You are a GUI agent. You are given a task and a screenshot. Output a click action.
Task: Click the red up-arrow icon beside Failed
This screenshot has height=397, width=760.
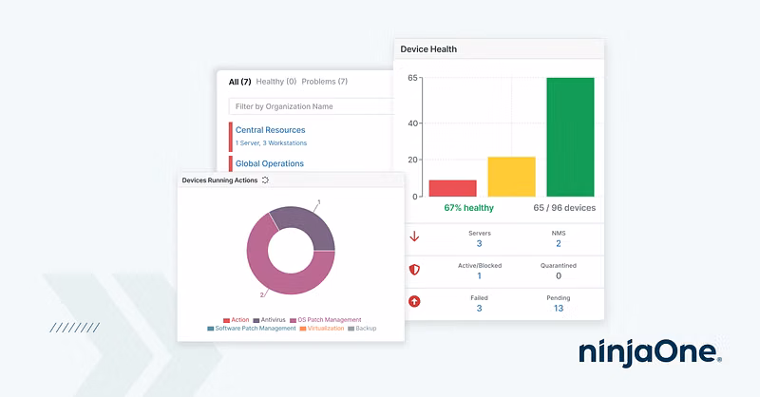[x=414, y=302]
